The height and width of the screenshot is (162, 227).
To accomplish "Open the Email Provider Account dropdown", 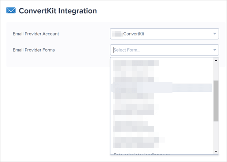I will [x=164, y=34].
